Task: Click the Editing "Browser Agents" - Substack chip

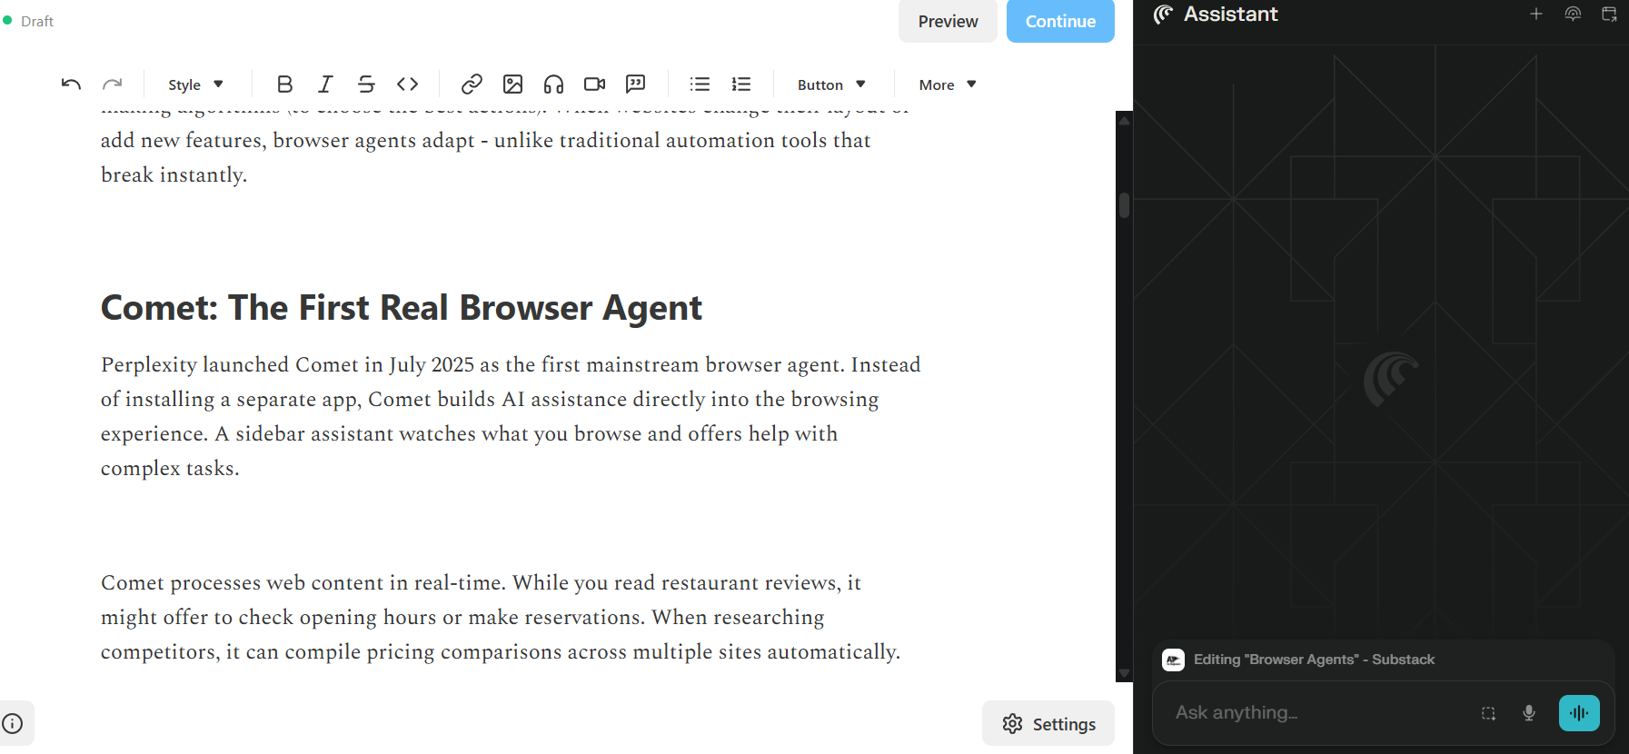Action: coord(1299,660)
